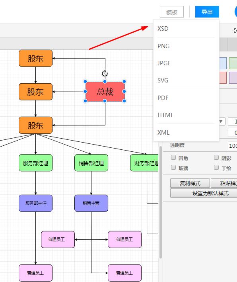
Task: Toggle the 玻璃 checkbox
Action: point(173,167)
